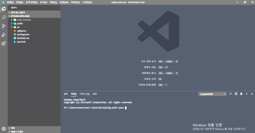Click the terminal prompt line
This screenshot has height=133, width=255.
click(95, 108)
